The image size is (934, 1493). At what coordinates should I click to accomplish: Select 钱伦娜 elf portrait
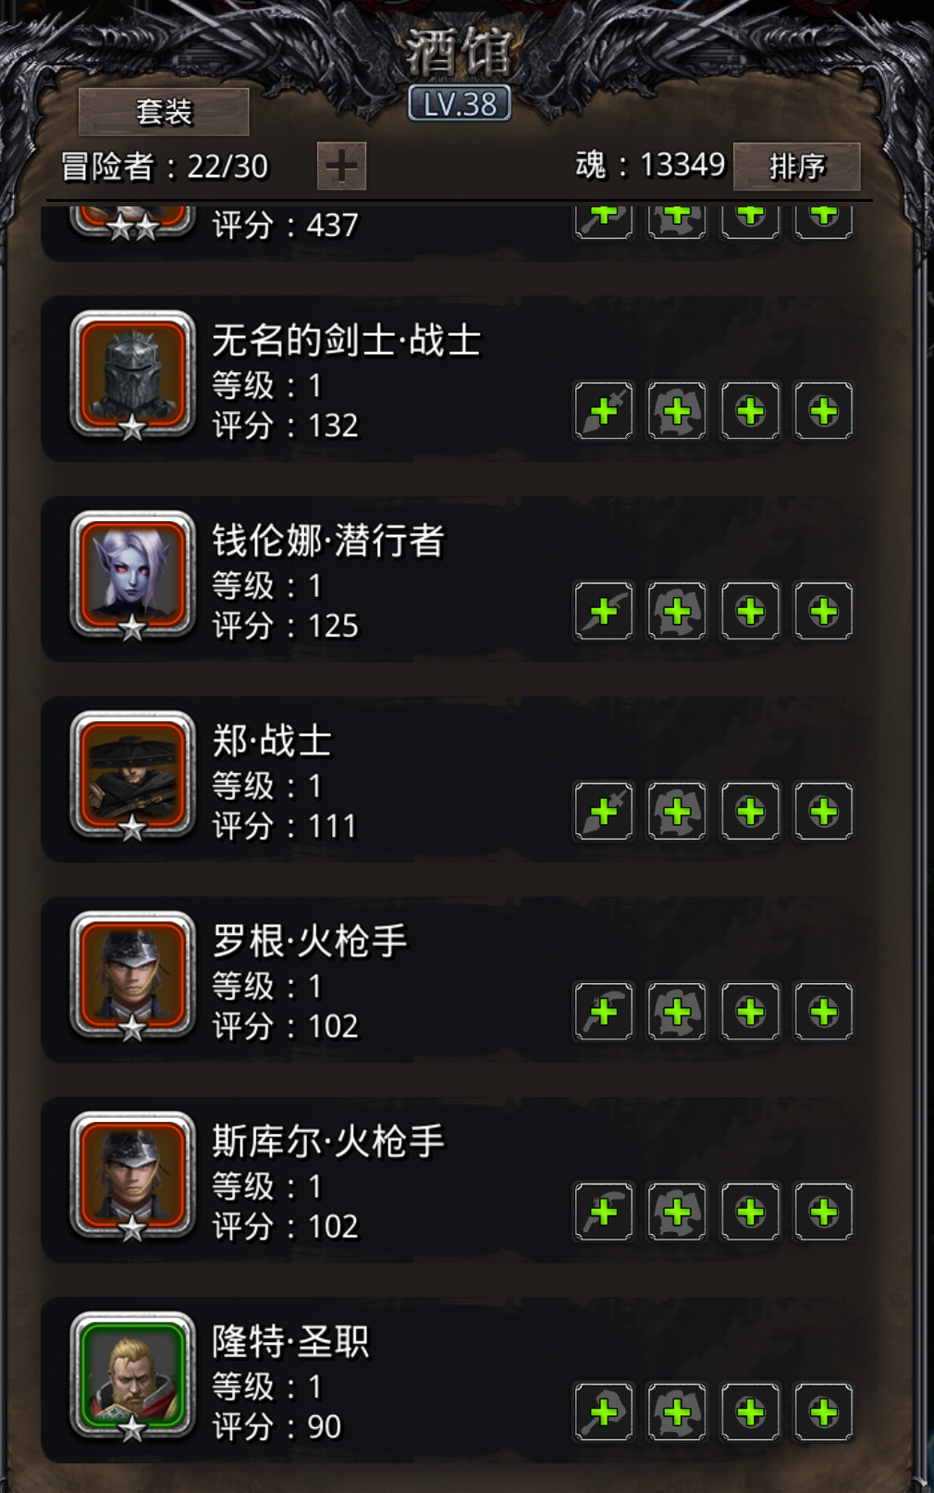[x=133, y=575]
